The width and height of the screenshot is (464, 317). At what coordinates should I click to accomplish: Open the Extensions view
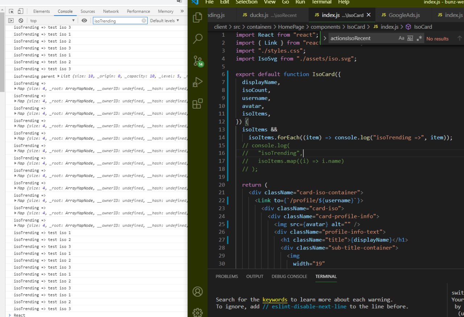click(x=198, y=104)
